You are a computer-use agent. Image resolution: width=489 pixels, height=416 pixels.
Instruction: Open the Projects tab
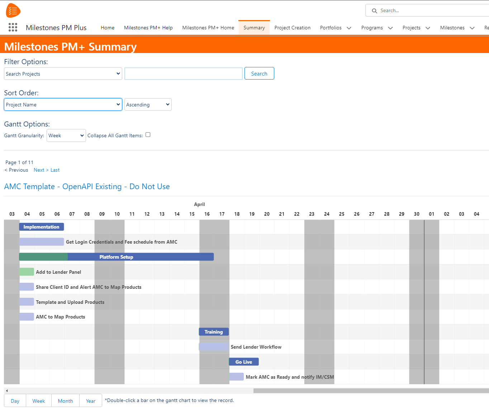tap(412, 28)
